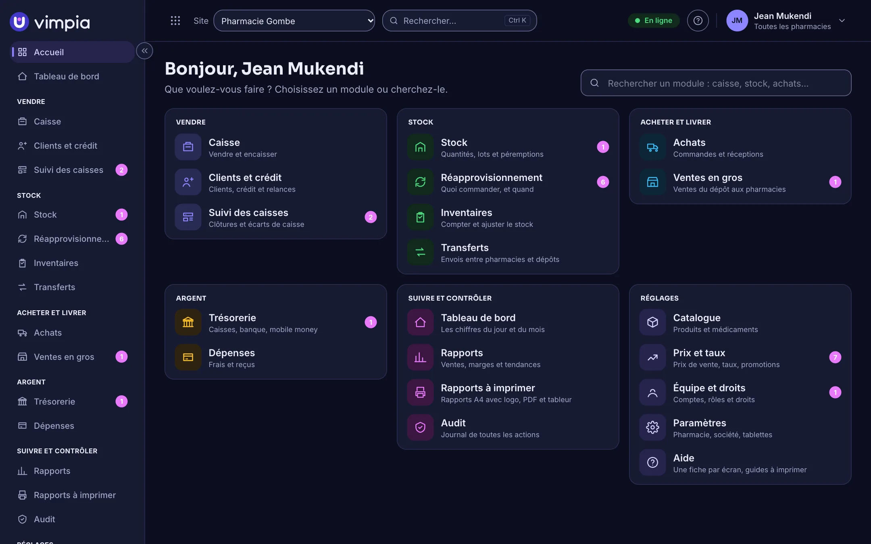
Task: Open Tableau de bord card in Suivre et contrôler
Action: click(508, 322)
